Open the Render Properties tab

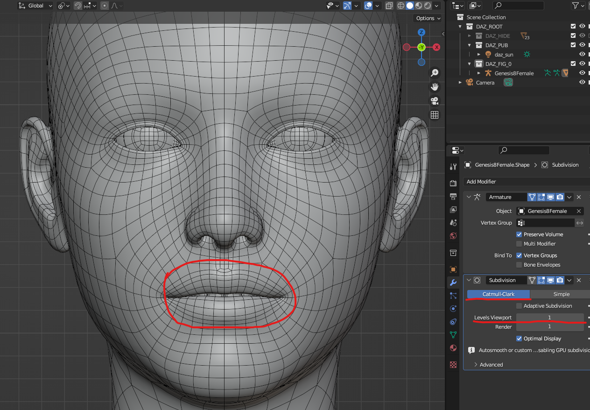pyautogui.click(x=452, y=183)
